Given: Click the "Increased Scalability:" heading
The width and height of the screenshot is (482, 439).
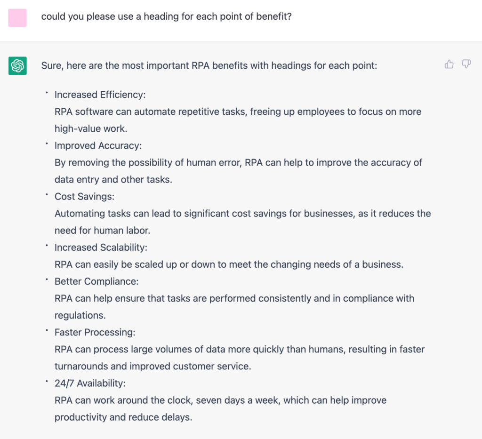Looking at the screenshot, I should click(101, 247).
